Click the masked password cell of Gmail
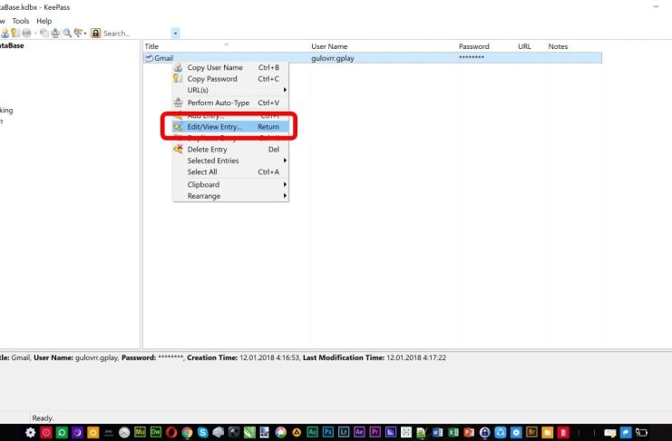This screenshot has height=441, width=672. tap(472, 57)
